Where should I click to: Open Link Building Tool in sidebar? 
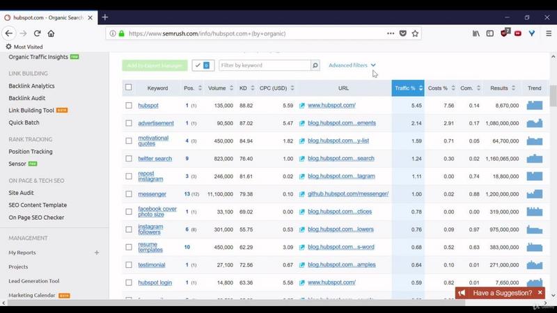coord(31,111)
